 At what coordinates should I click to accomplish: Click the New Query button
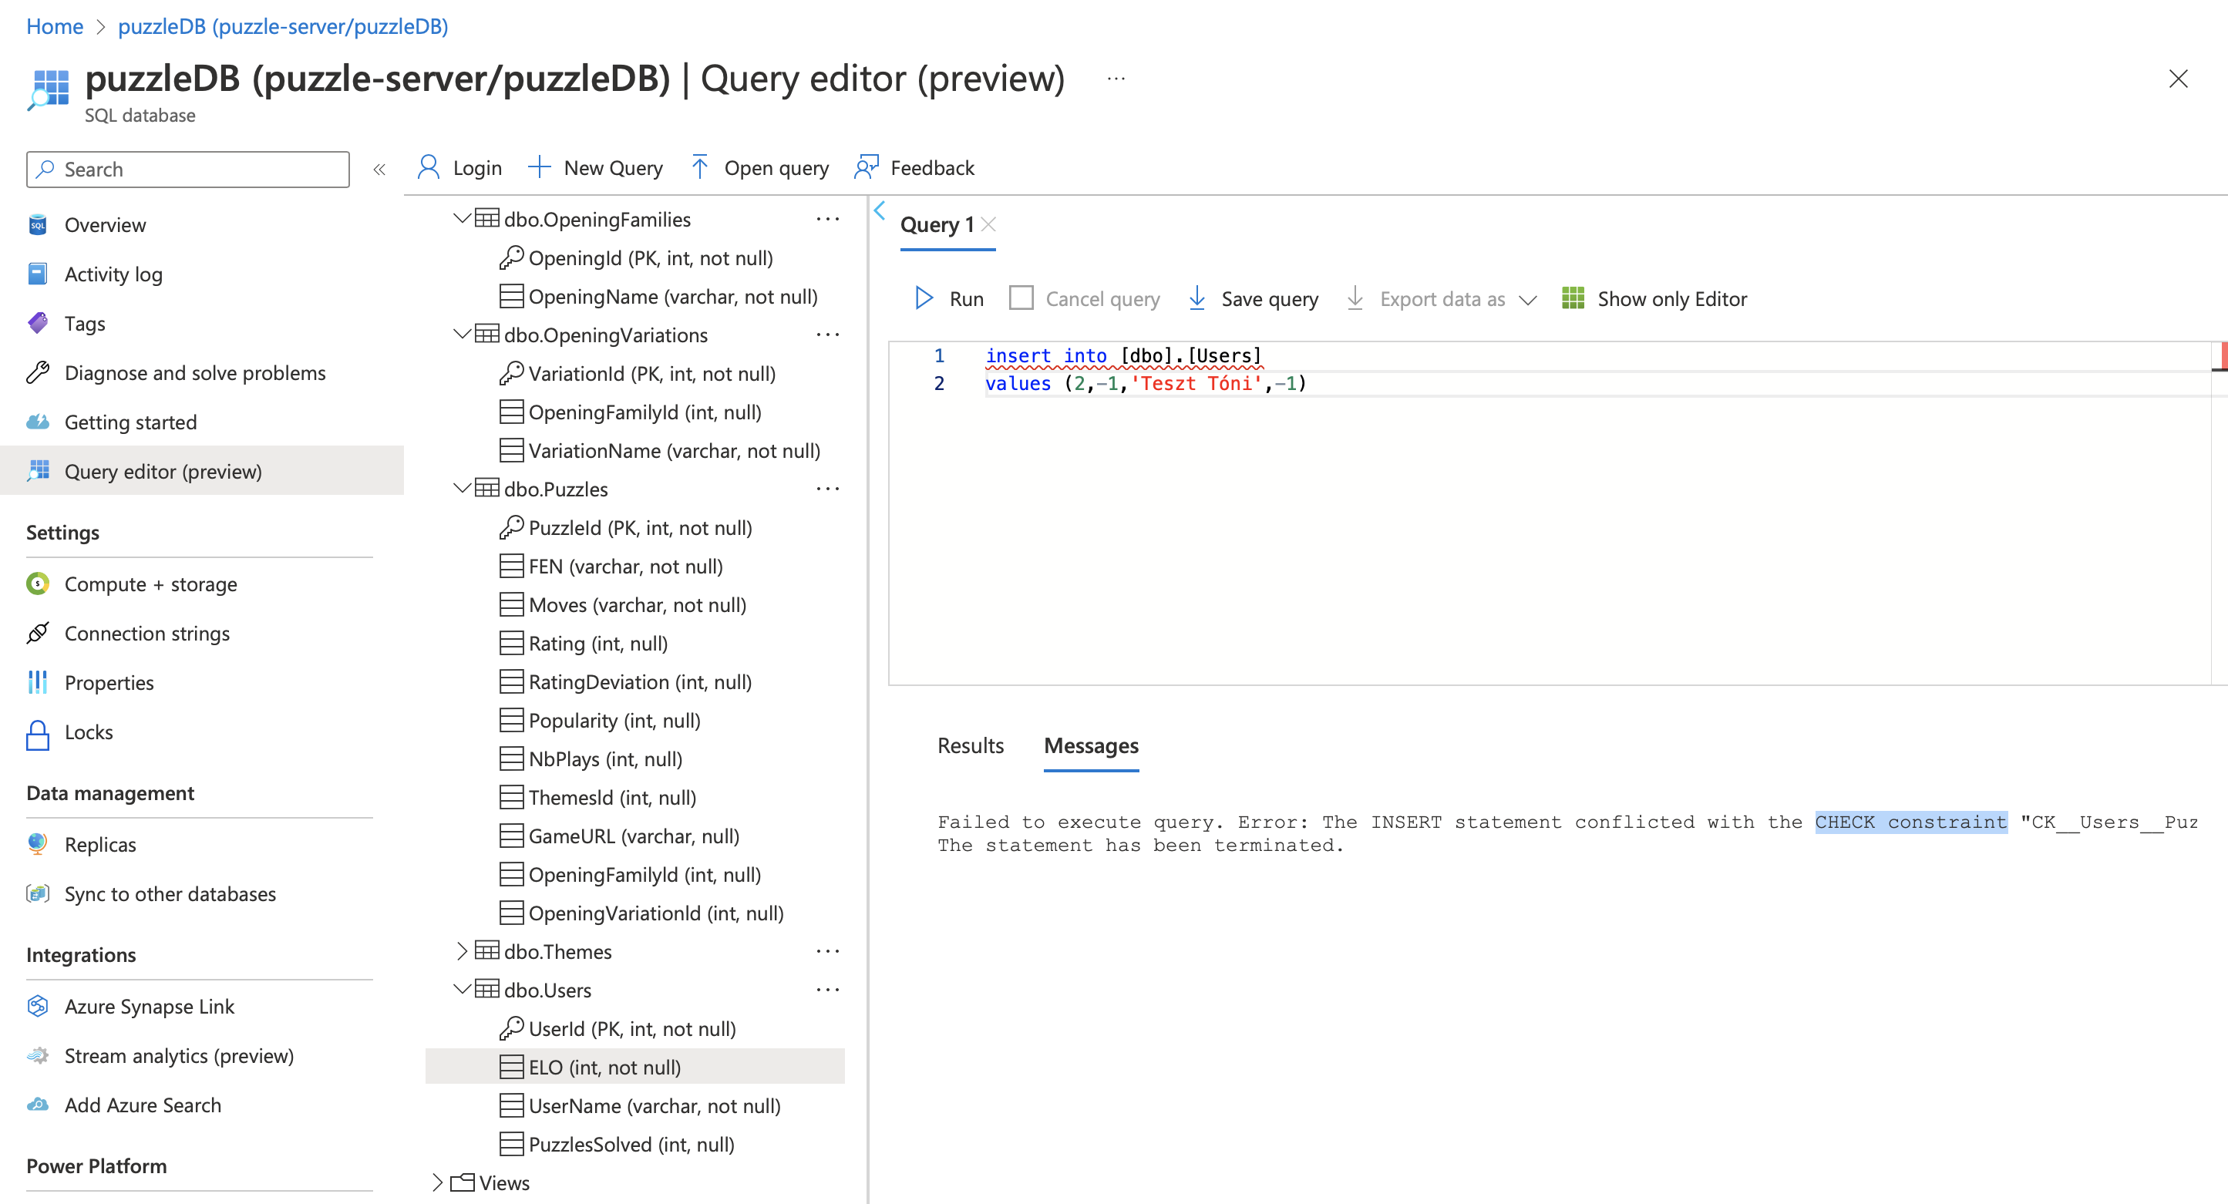(595, 167)
